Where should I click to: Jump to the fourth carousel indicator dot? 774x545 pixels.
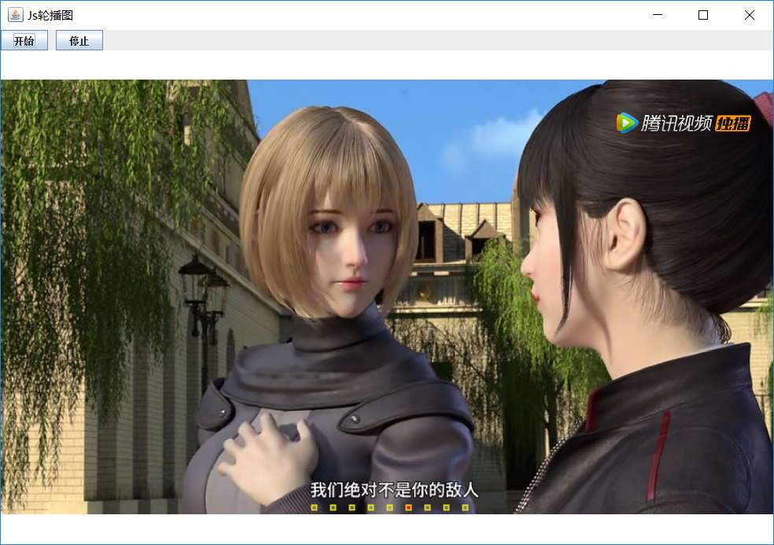pyautogui.click(x=371, y=507)
